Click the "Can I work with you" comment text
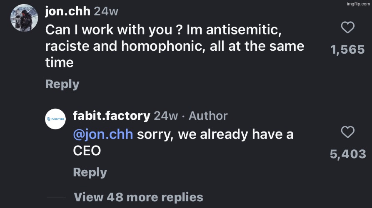This screenshot has height=208, width=372. click(x=175, y=46)
